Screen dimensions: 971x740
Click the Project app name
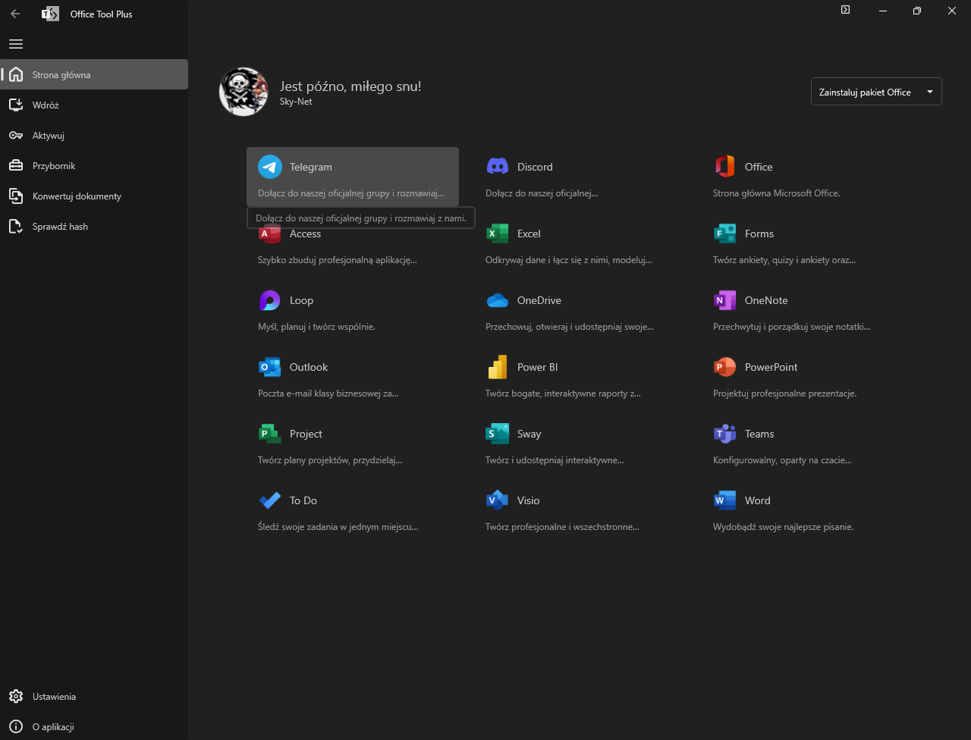306,434
